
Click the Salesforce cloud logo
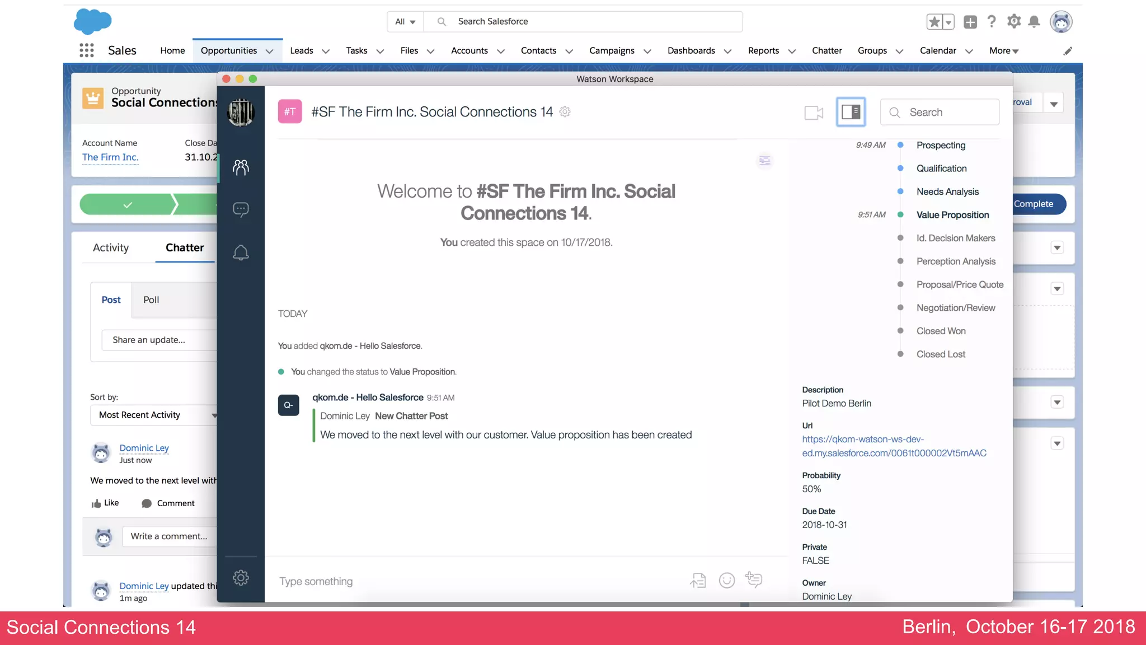93,22
